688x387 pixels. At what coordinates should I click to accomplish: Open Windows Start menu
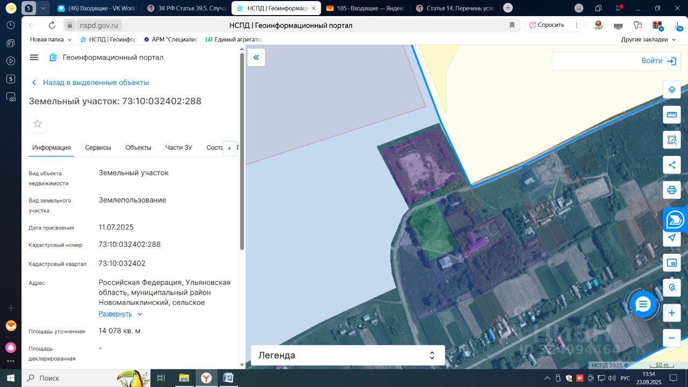click(x=10, y=378)
